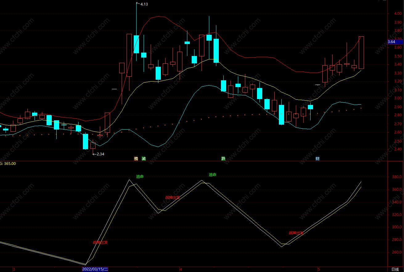Click the month 4 marker on time axis

coord(181,270)
